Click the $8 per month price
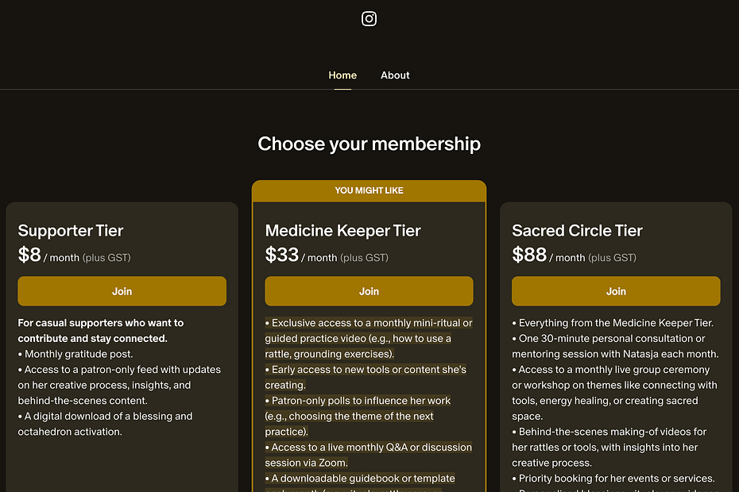739x492 pixels. pyautogui.click(x=75, y=256)
